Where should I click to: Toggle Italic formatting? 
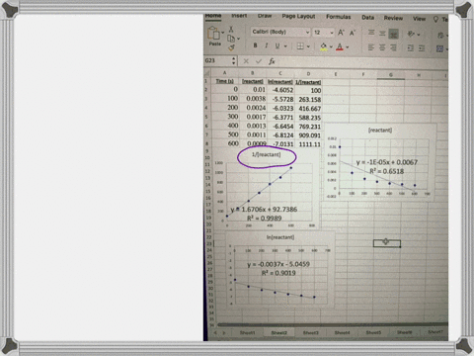[266, 45]
